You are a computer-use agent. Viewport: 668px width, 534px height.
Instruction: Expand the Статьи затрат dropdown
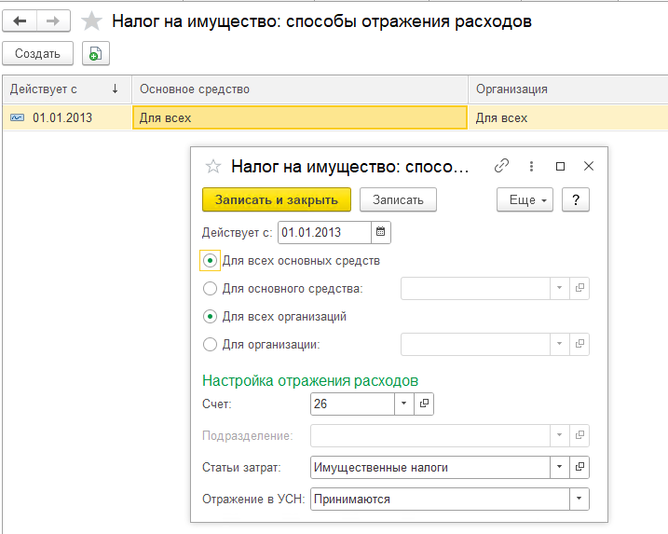(560, 467)
